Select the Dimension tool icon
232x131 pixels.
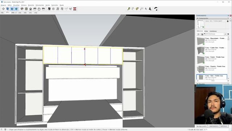[133, 9]
